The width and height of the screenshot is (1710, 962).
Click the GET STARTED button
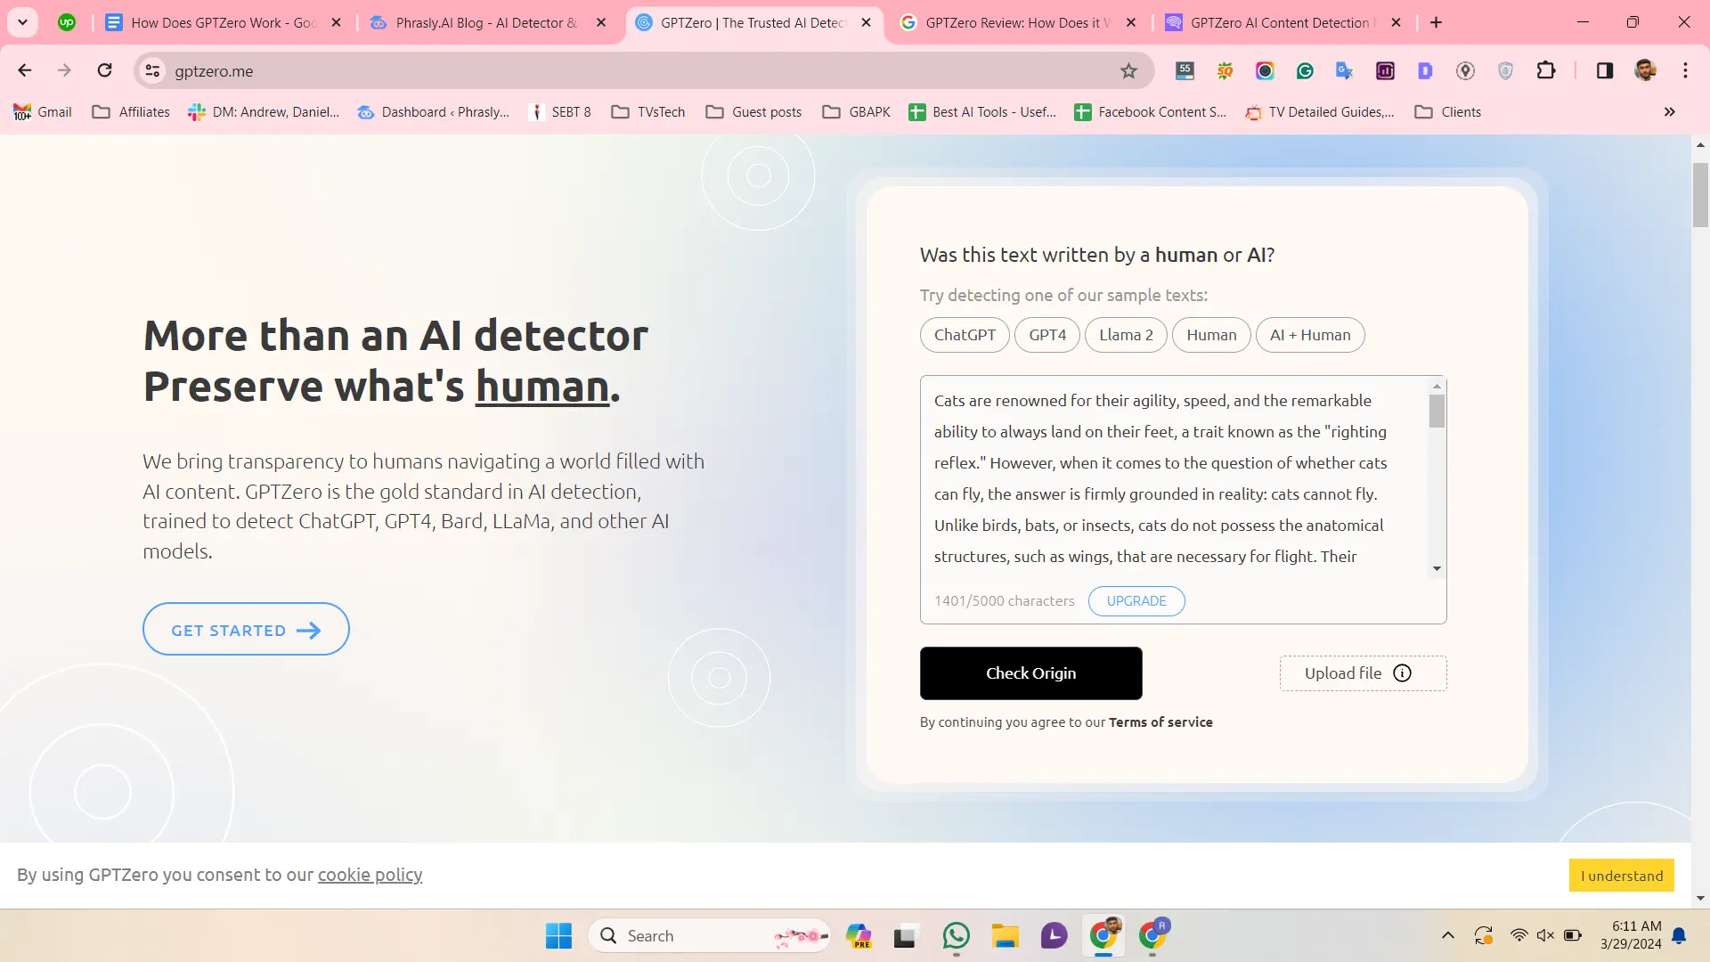click(x=246, y=630)
